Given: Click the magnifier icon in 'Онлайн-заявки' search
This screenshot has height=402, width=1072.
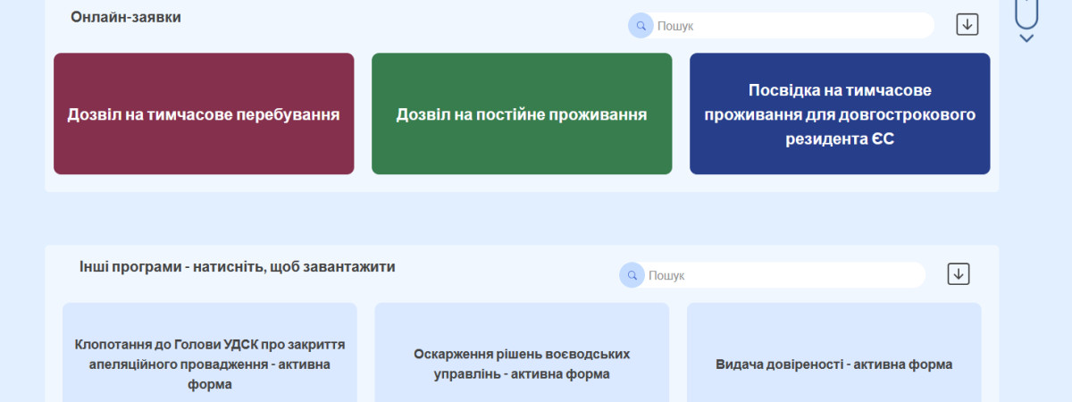Looking at the screenshot, I should pos(641,26).
